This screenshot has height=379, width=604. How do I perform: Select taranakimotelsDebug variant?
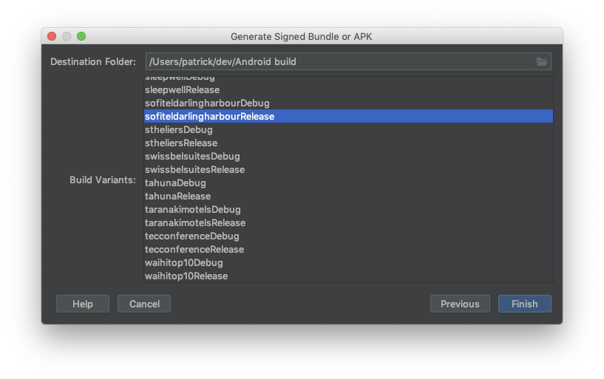click(x=348, y=209)
